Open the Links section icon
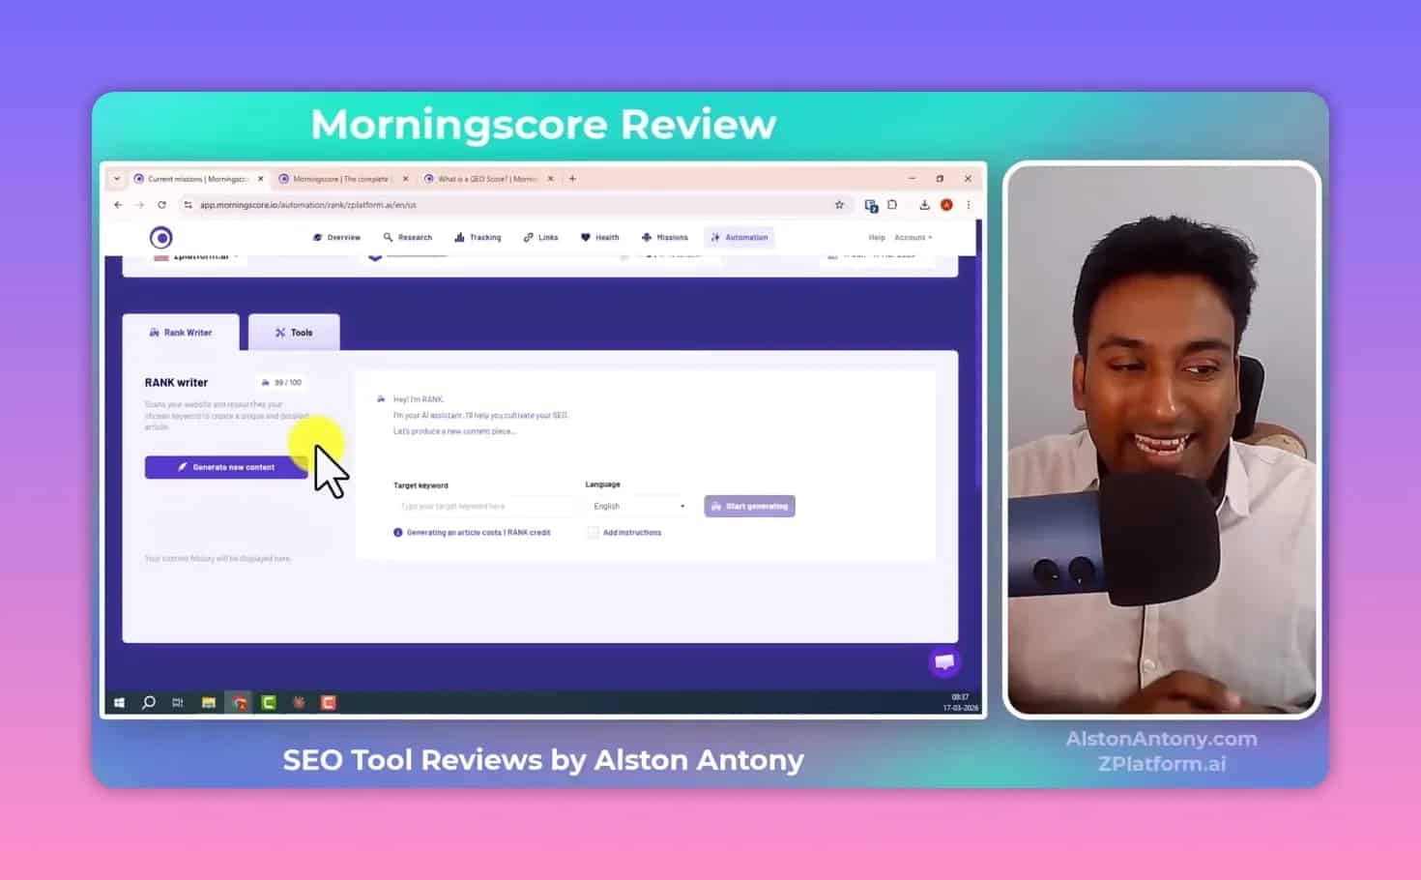1421x880 pixels. (528, 237)
